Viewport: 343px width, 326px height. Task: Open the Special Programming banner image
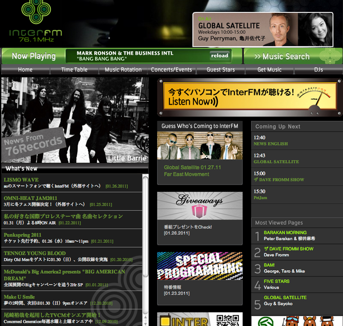coord(200,266)
